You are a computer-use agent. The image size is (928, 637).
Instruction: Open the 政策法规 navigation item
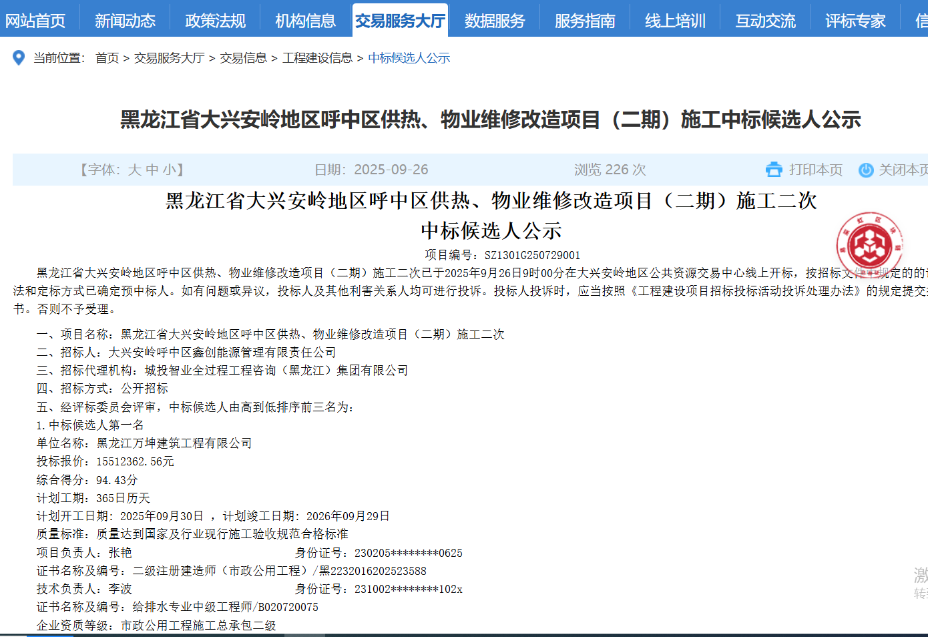(x=215, y=21)
